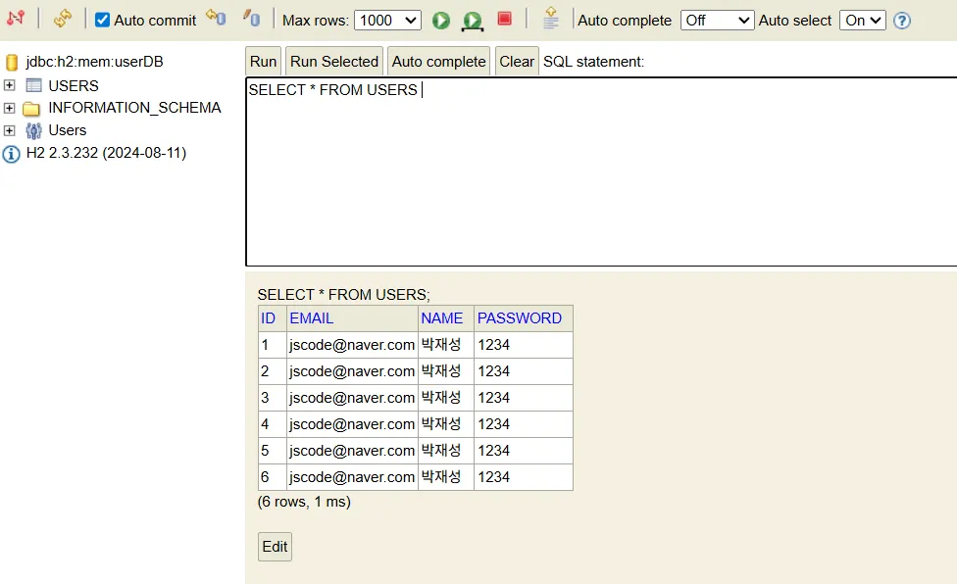Click the Command history icon

(x=550, y=19)
